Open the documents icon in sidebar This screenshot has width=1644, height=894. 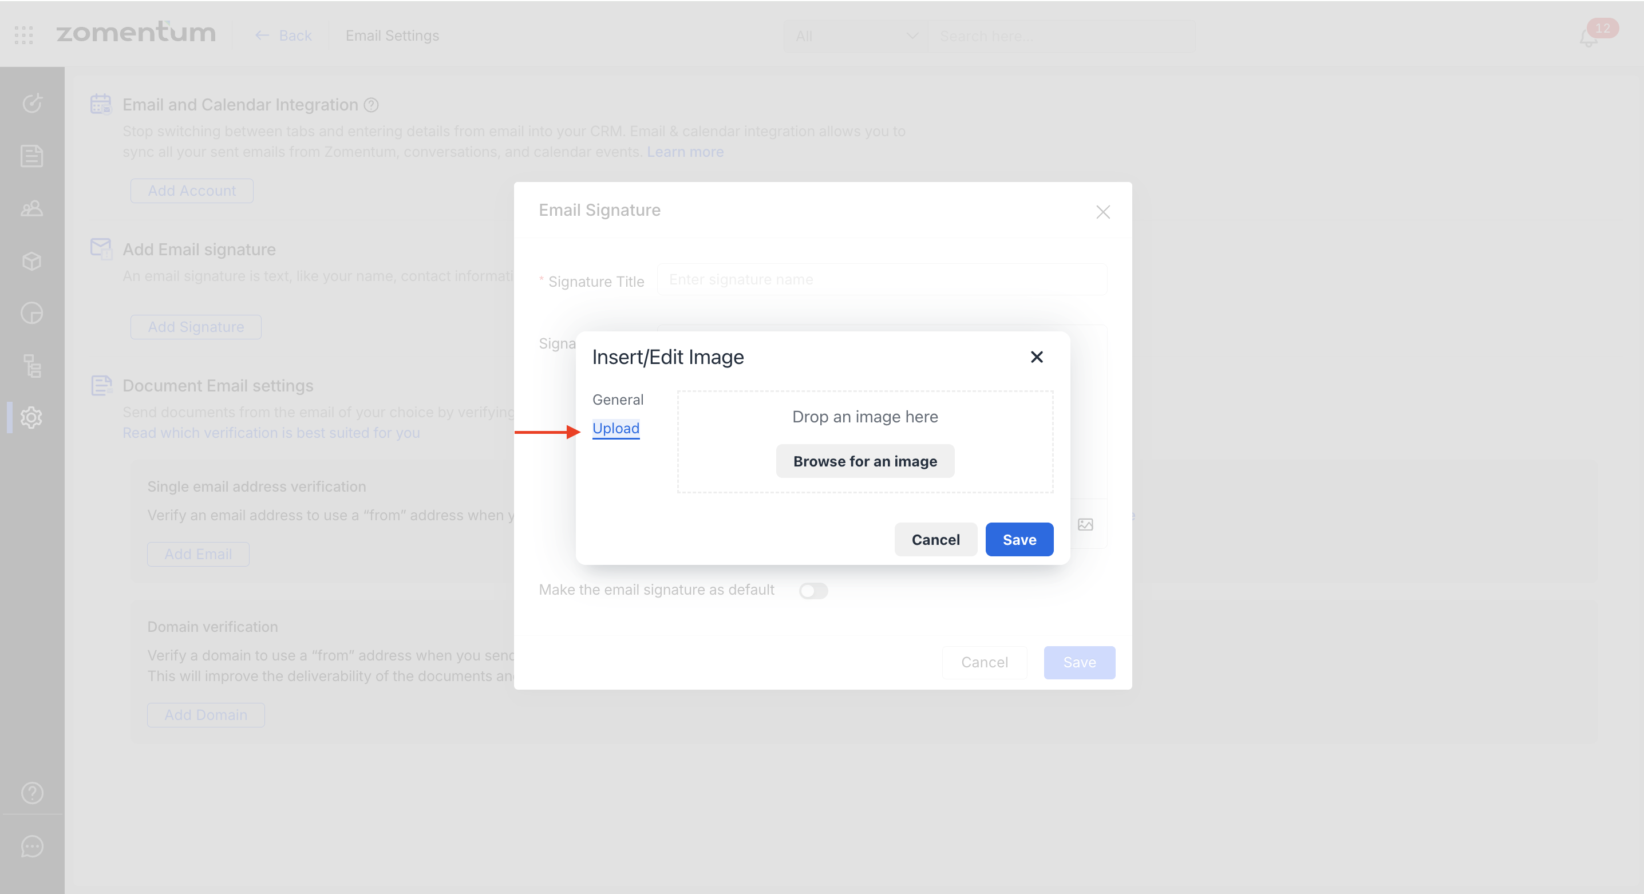coord(32,156)
